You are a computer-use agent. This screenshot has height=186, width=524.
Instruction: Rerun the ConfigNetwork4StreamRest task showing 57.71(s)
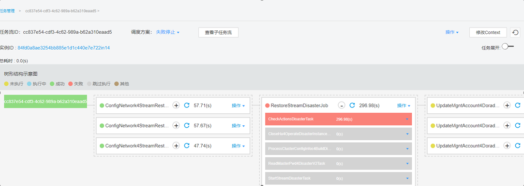tap(187, 106)
